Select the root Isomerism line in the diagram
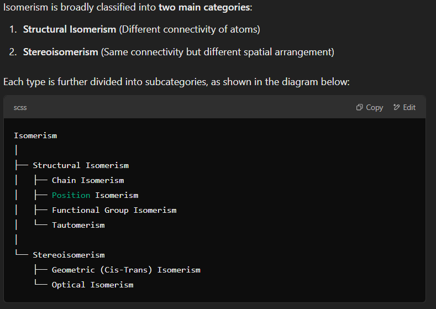436x309 pixels. (x=35, y=135)
